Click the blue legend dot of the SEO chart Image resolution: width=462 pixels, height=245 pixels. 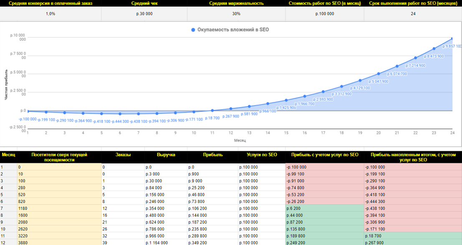click(193, 30)
